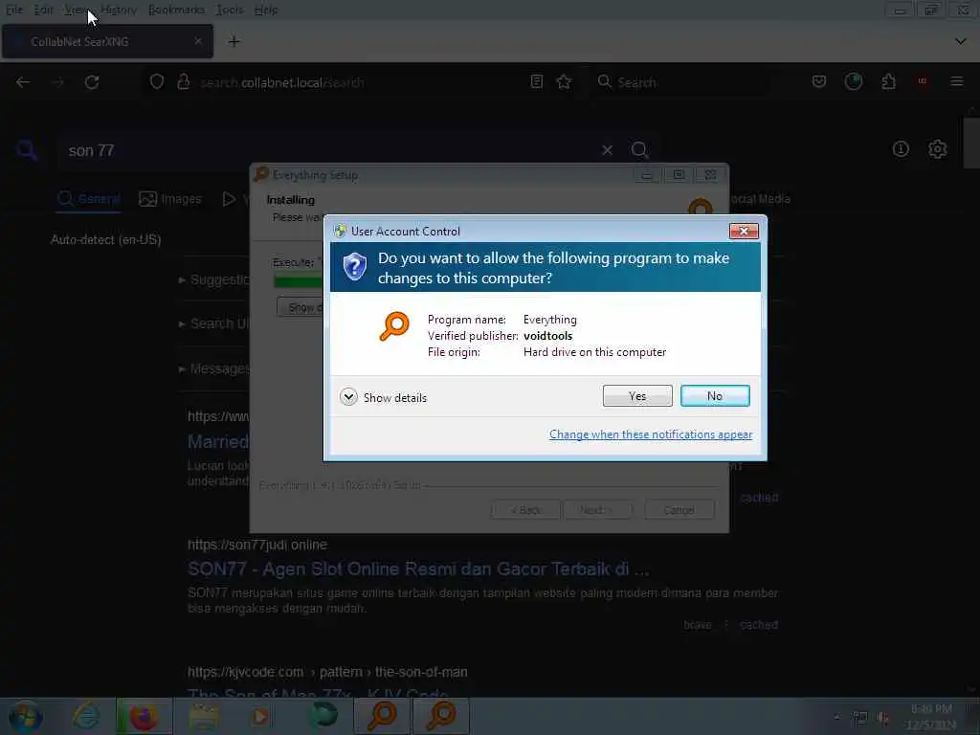This screenshot has width=980, height=735.
Task: Click the red uBlock extension icon
Action: click(x=922, y=82)
